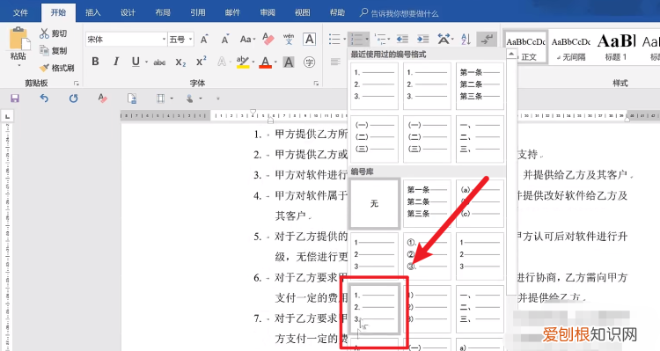The width and height of the screenshot is (660, 351).
Task: Click numbering panel scrollbar up arrow
Action: click(x=511, y=54)
